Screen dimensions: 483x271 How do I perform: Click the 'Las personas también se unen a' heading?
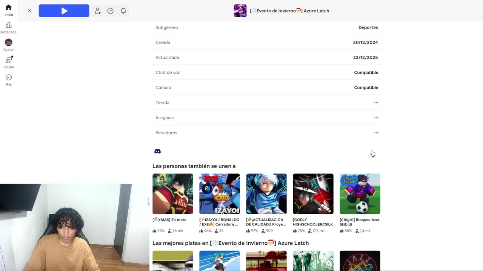194,166
